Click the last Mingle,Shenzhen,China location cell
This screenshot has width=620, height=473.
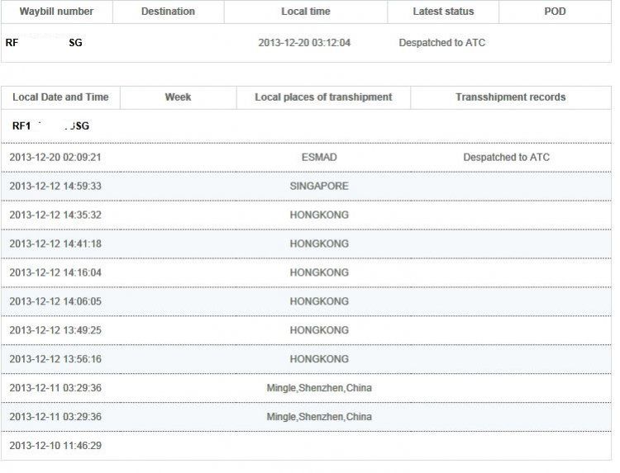[319, 417]
